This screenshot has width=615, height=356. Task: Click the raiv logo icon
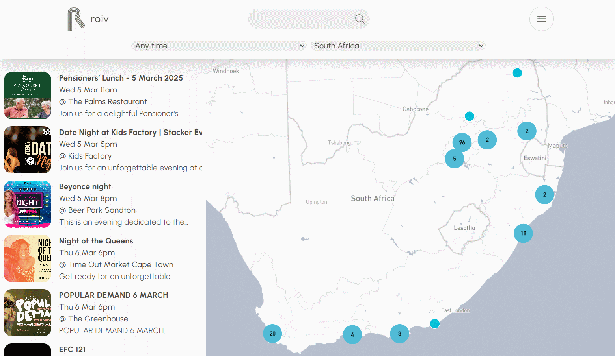(76, 19)
